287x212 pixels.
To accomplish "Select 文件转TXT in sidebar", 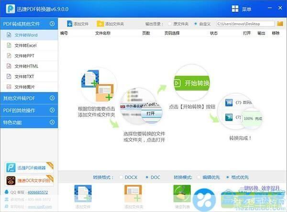I will [29, 77].
